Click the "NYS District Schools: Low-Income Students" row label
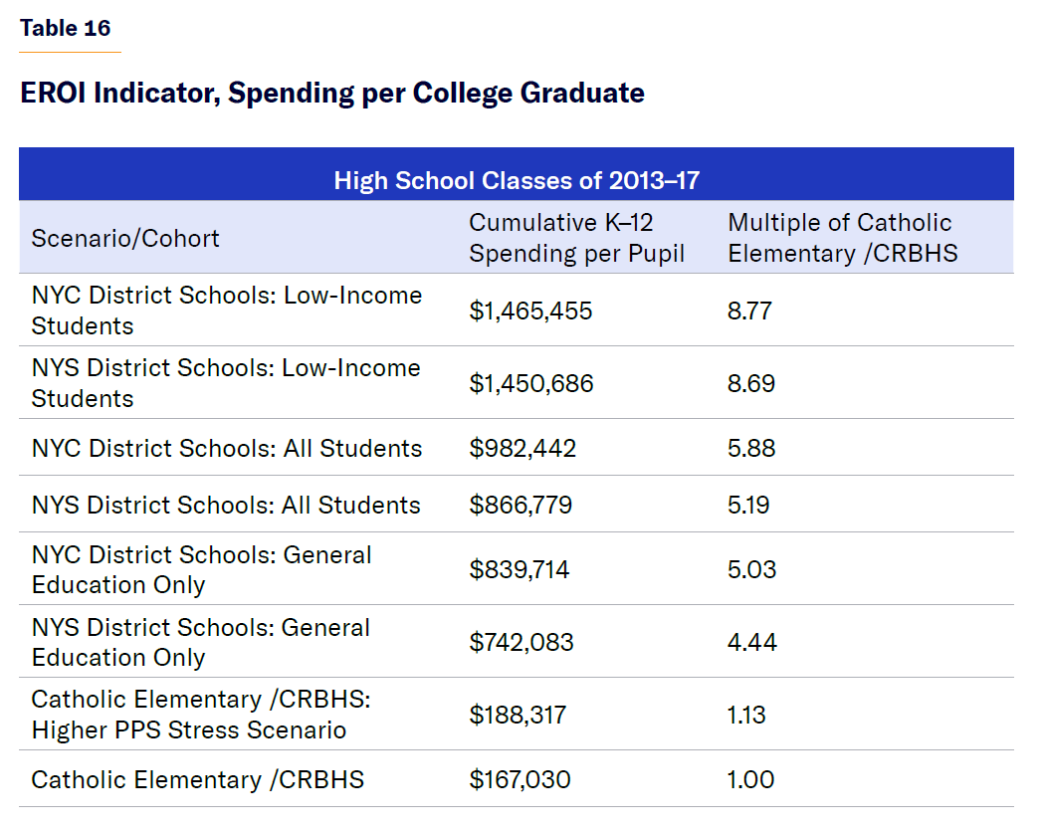The width and height of the screenshot is (1045, 831). pos(226,383)
